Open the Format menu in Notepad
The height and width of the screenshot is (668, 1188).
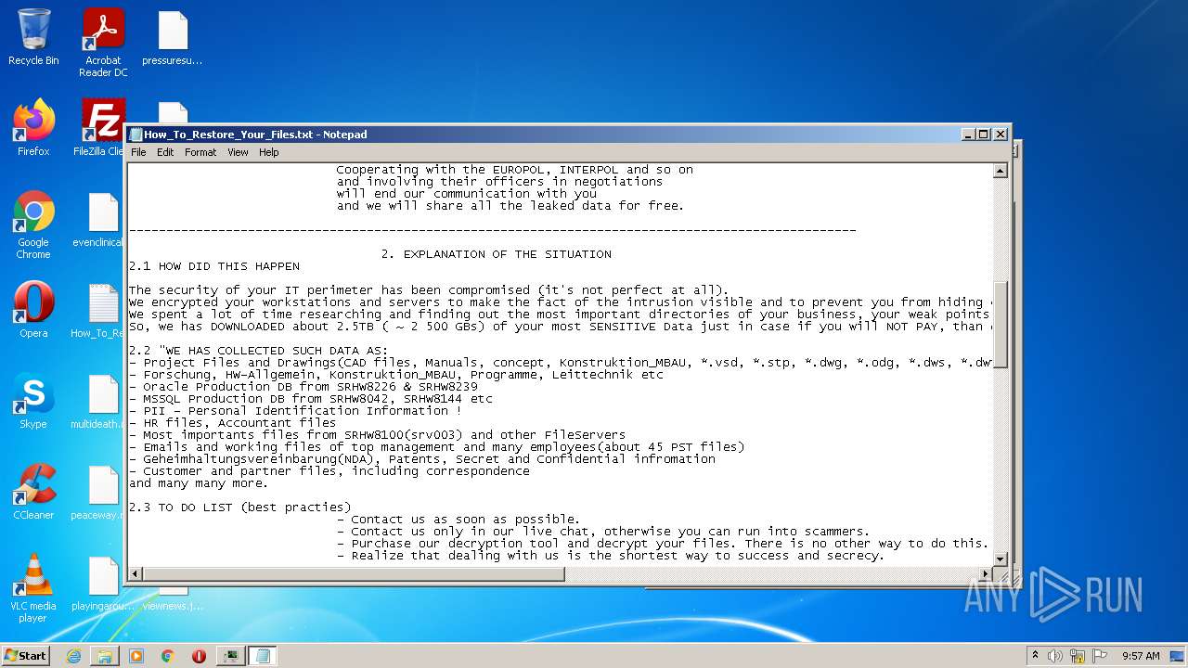click(x=200, y=152)
